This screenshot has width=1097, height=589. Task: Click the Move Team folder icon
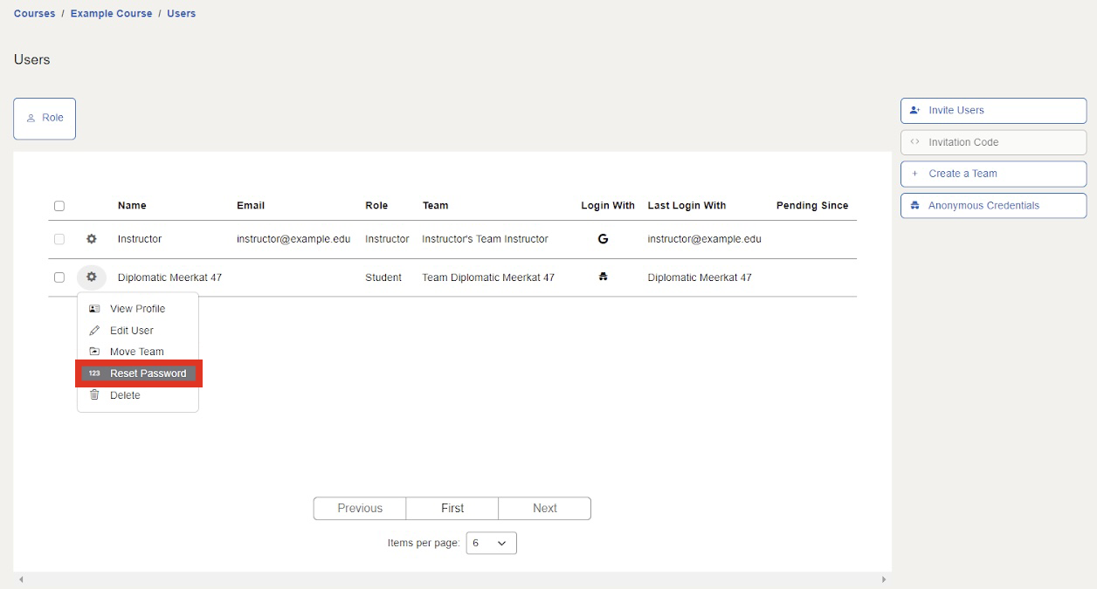click(x=94, y=352)
